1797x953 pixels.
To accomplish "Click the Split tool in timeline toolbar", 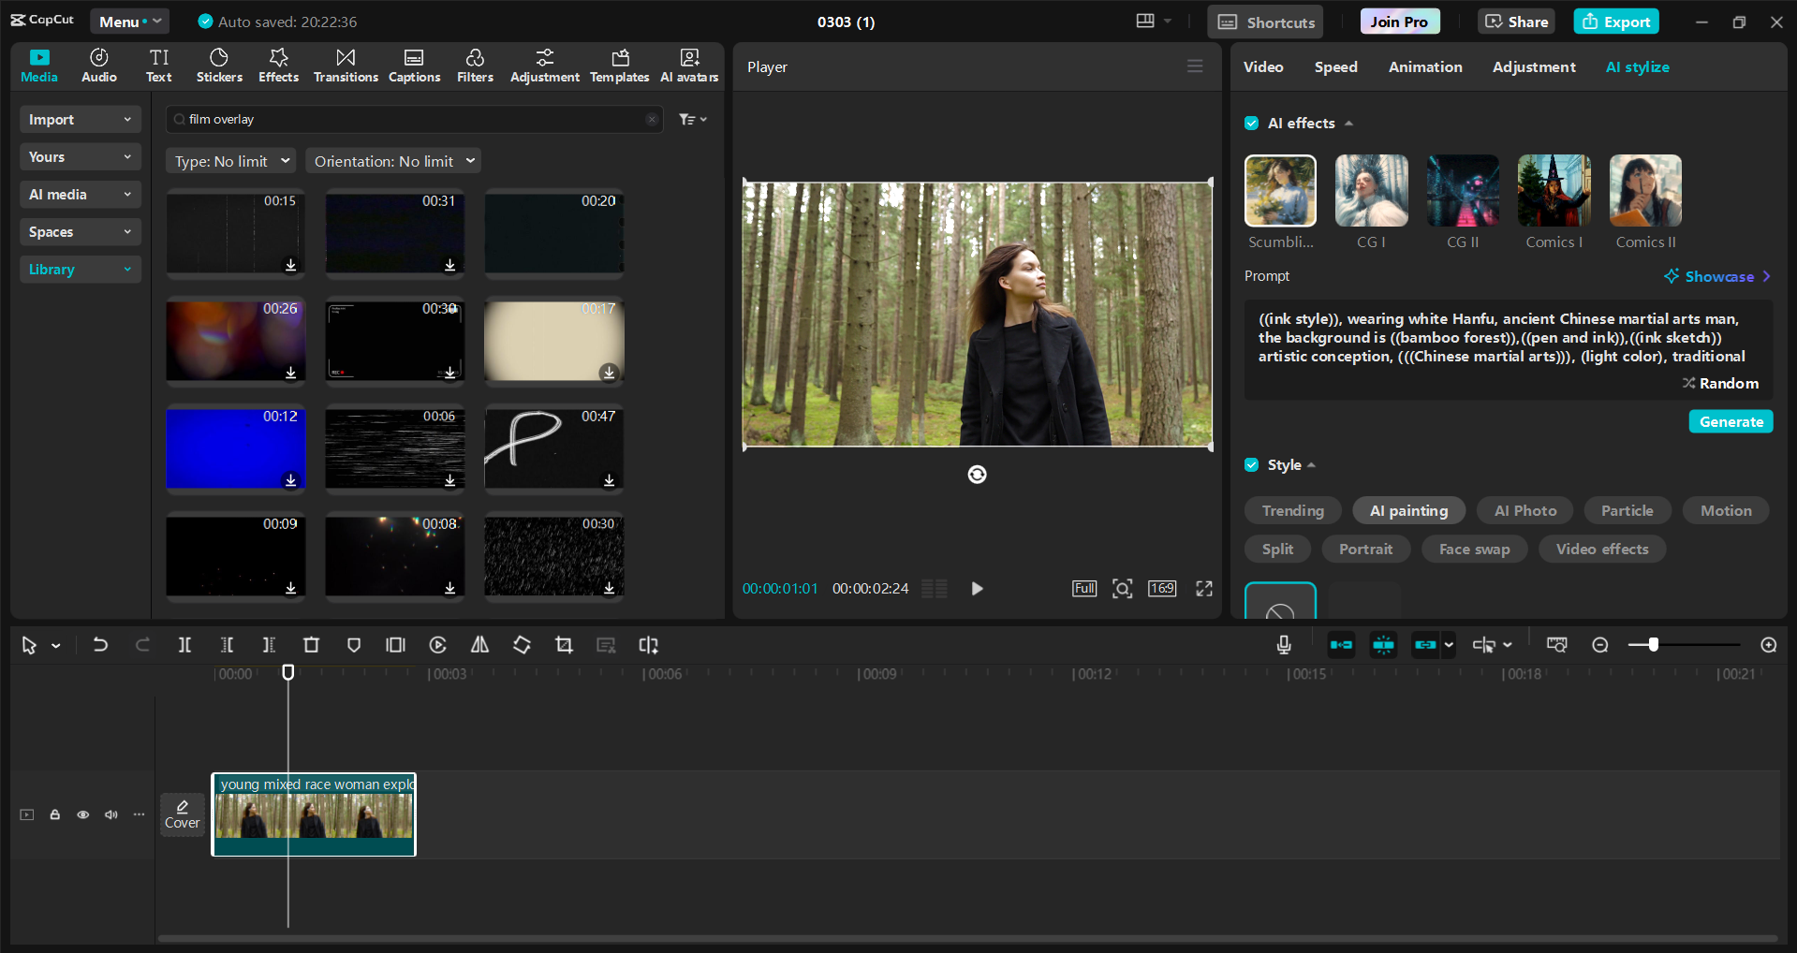I will (184, 645).
